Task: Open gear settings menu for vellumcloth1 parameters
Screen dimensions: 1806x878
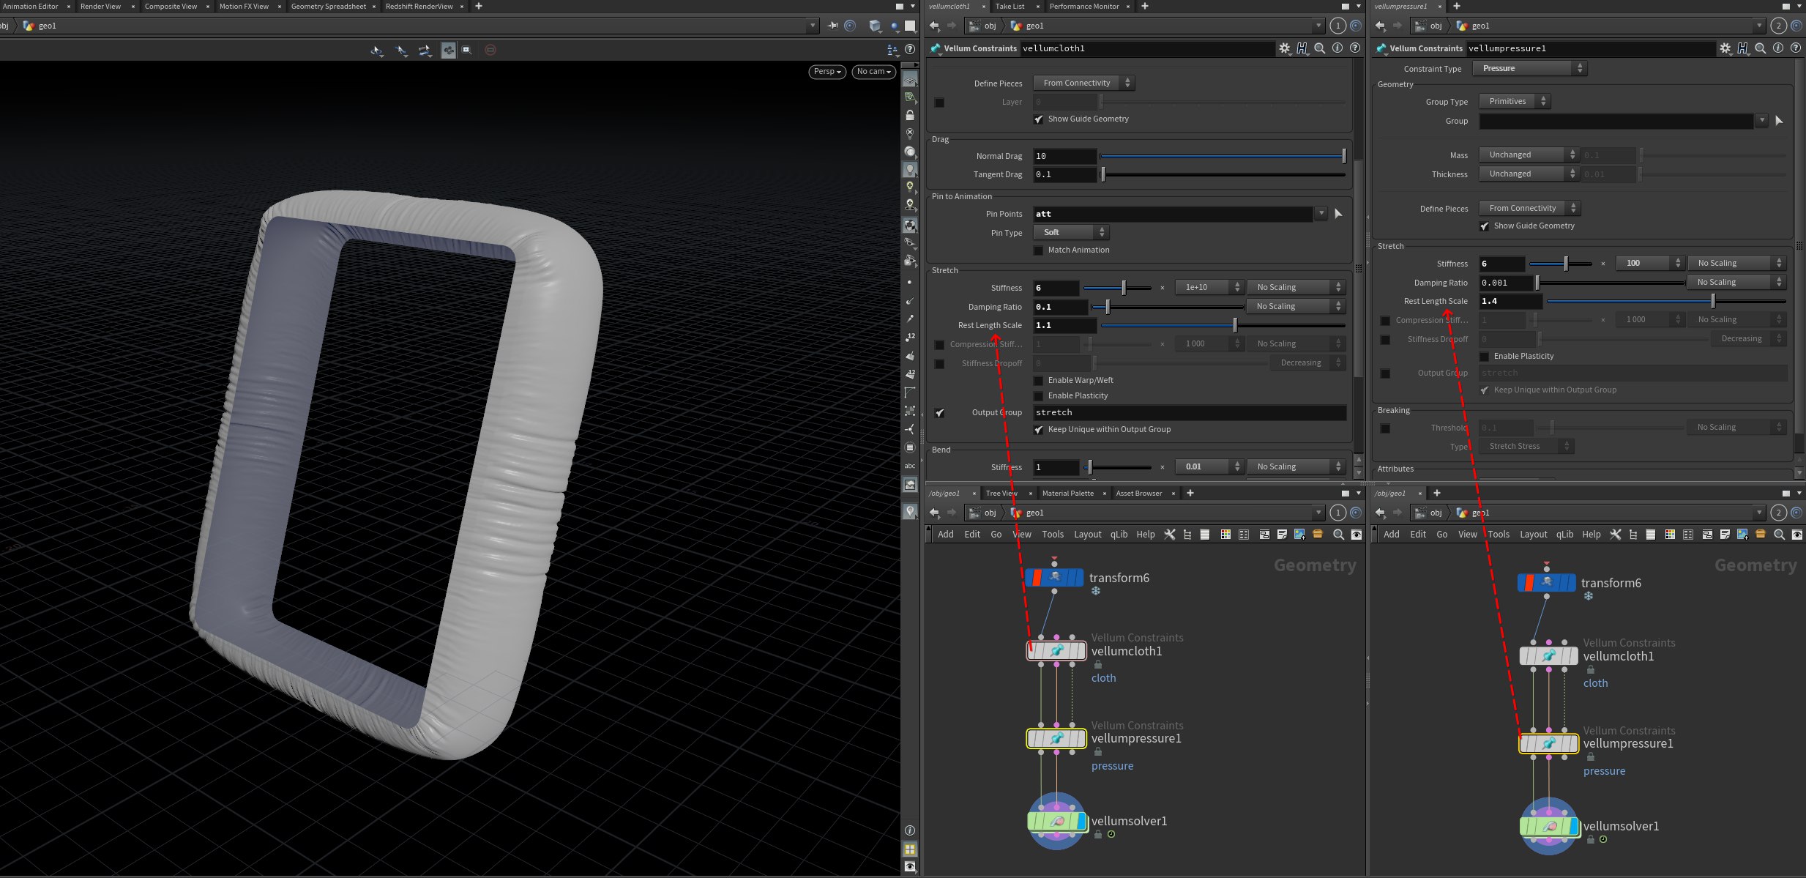Action: (1285, 48)
